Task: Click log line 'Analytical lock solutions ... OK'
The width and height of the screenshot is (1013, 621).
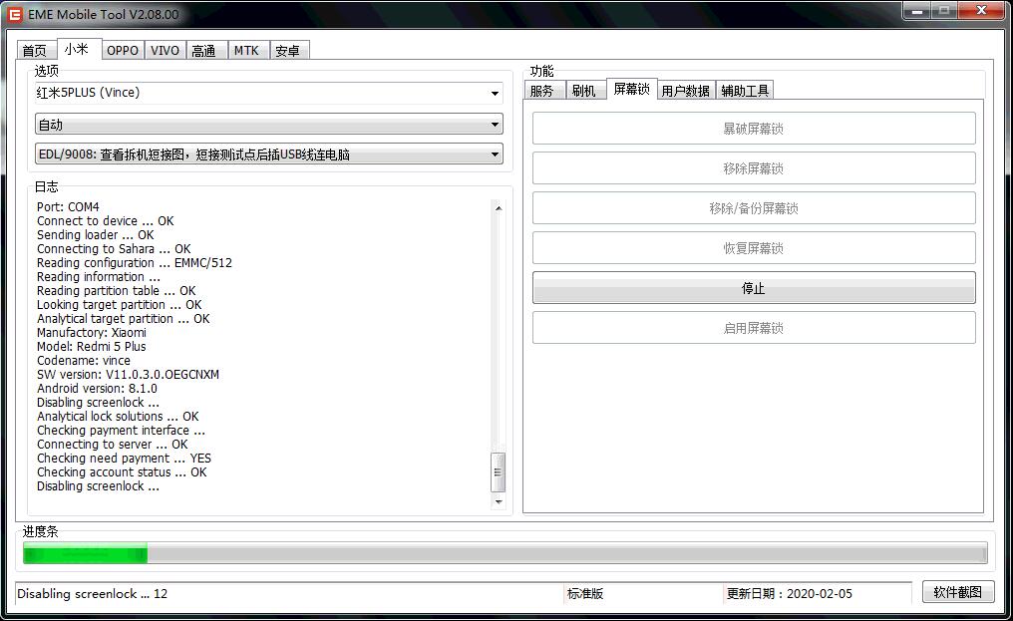Action: (118, 416)
